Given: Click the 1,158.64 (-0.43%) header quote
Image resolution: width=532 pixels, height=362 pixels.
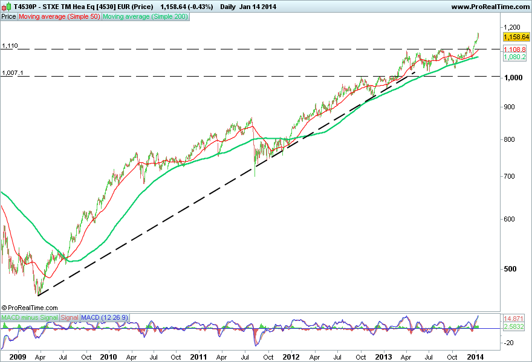Looking at the screenshot, I should pos(187,7).
